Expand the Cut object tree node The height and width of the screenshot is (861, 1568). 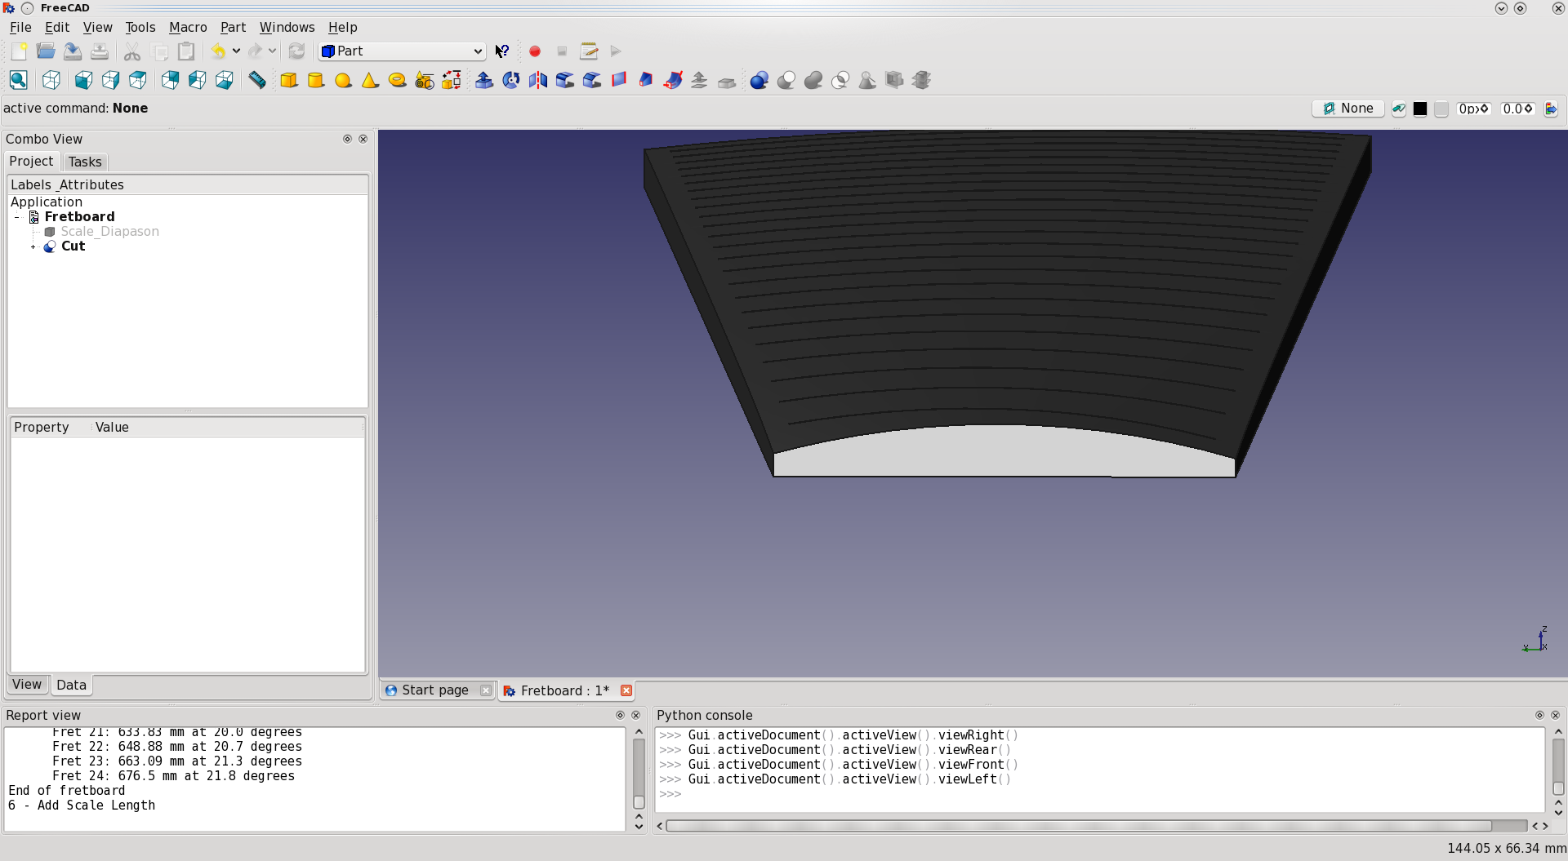33,246
